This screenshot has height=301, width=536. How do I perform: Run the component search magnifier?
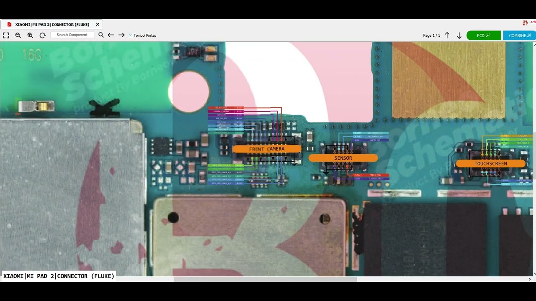(101, 35)
